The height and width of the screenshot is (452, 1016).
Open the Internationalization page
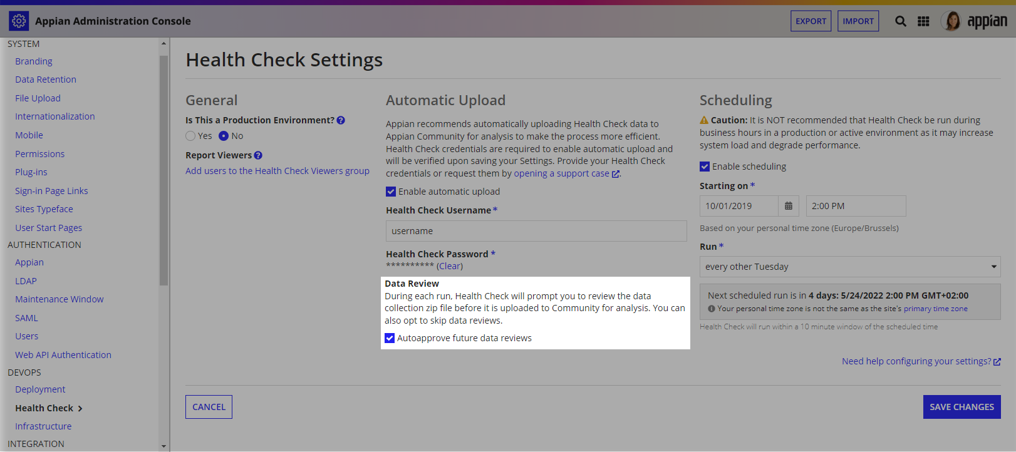(x=55, y=116)
